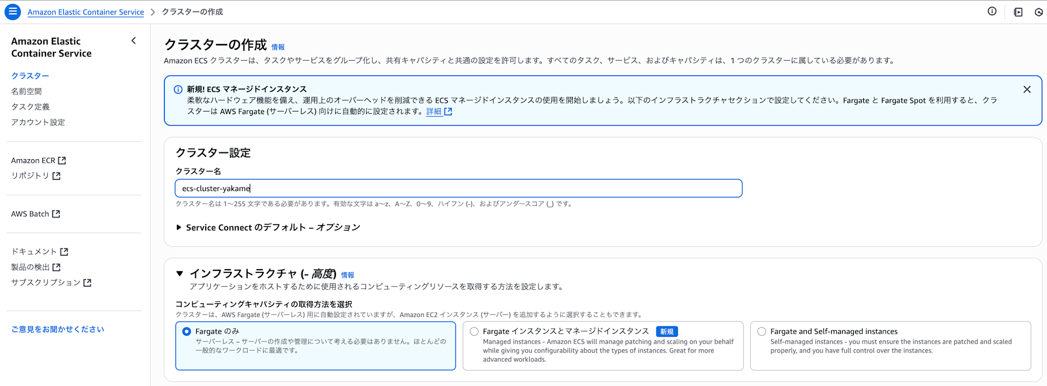Dismiss the ECS managed instances banner
The width and height of the screenshot is (1047, 386).
click(x=1027, y=90)
